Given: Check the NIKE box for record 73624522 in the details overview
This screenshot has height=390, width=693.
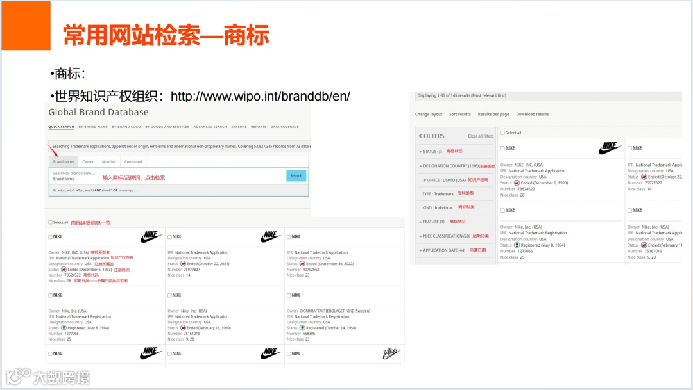Looking at the screenshot, I should [x=51, y=237].
